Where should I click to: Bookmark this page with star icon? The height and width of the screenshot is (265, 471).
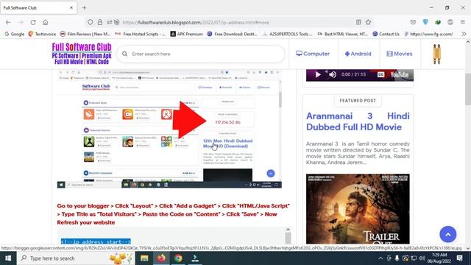(x=368, y=22)
